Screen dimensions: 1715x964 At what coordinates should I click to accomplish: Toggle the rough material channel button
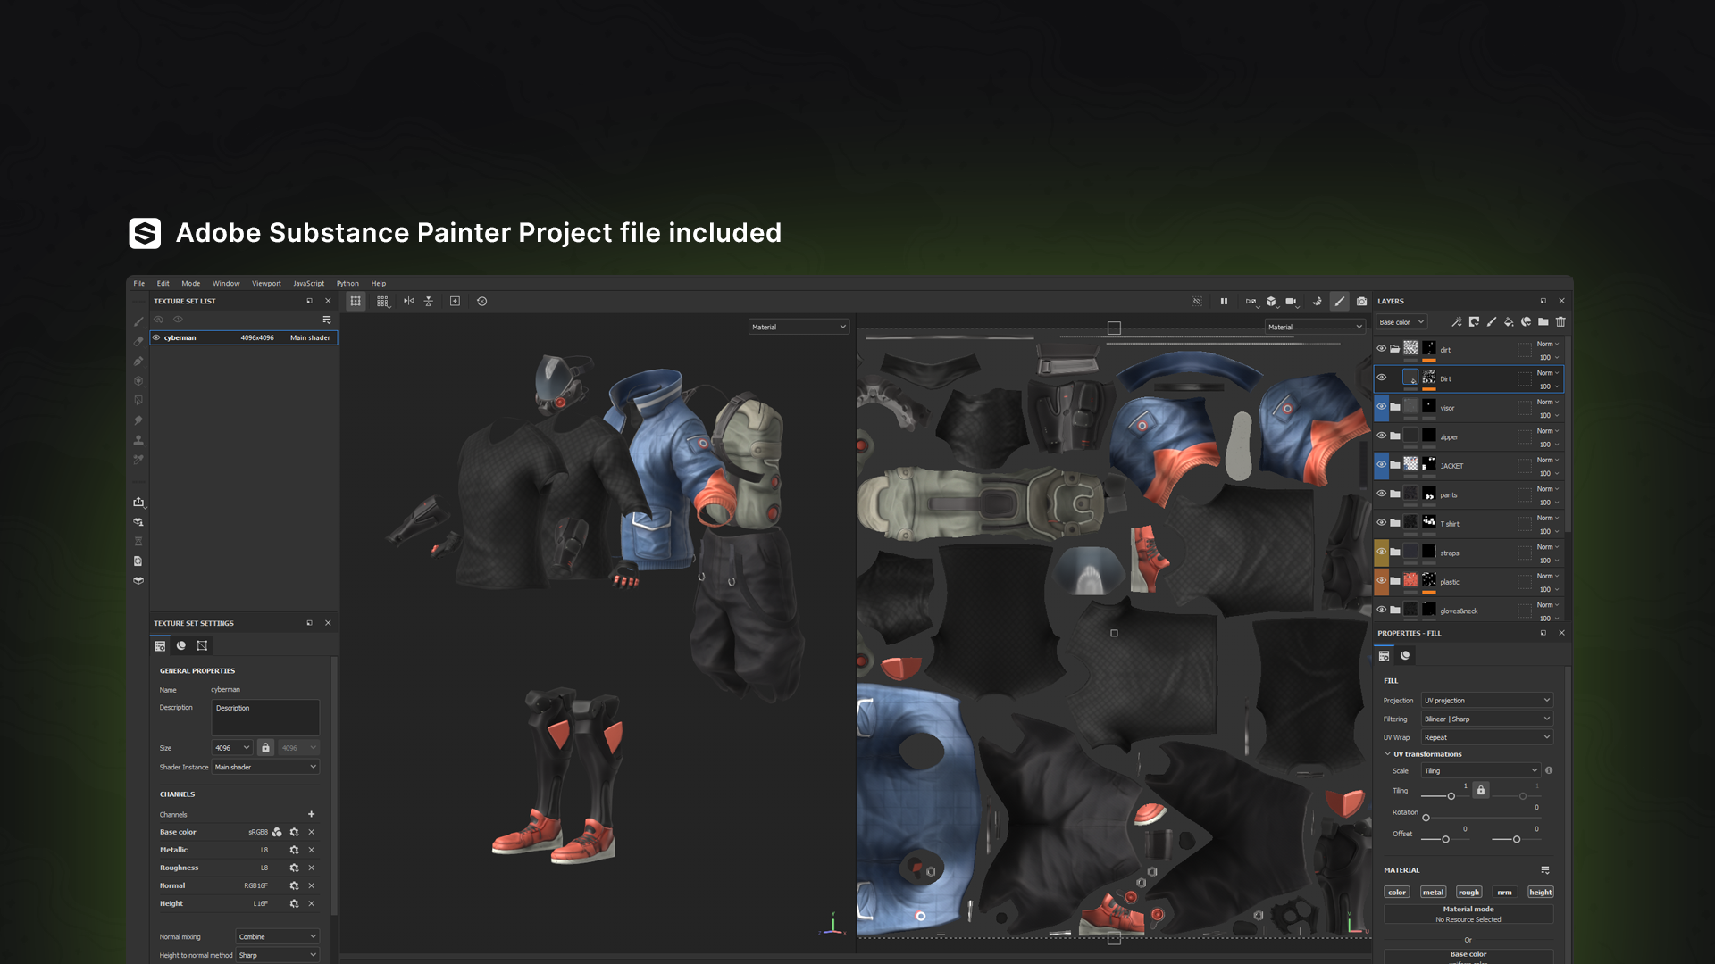point(1468,893)
